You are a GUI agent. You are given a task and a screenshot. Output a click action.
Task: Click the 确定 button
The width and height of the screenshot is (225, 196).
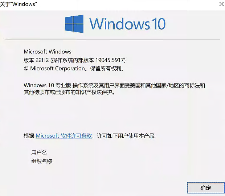click(206, 188)
